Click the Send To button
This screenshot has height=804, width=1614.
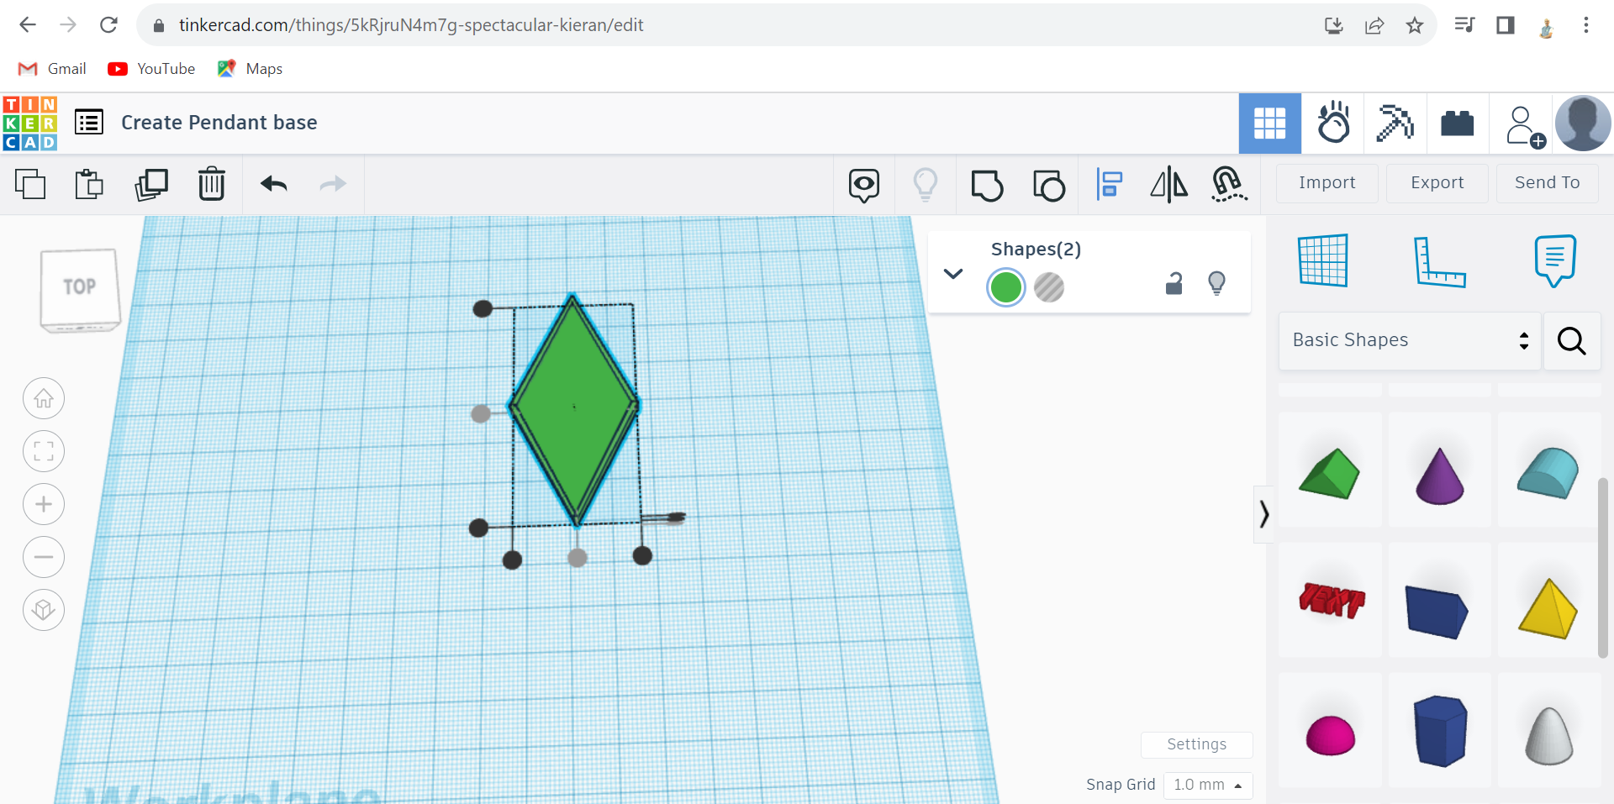[1548, 183]
